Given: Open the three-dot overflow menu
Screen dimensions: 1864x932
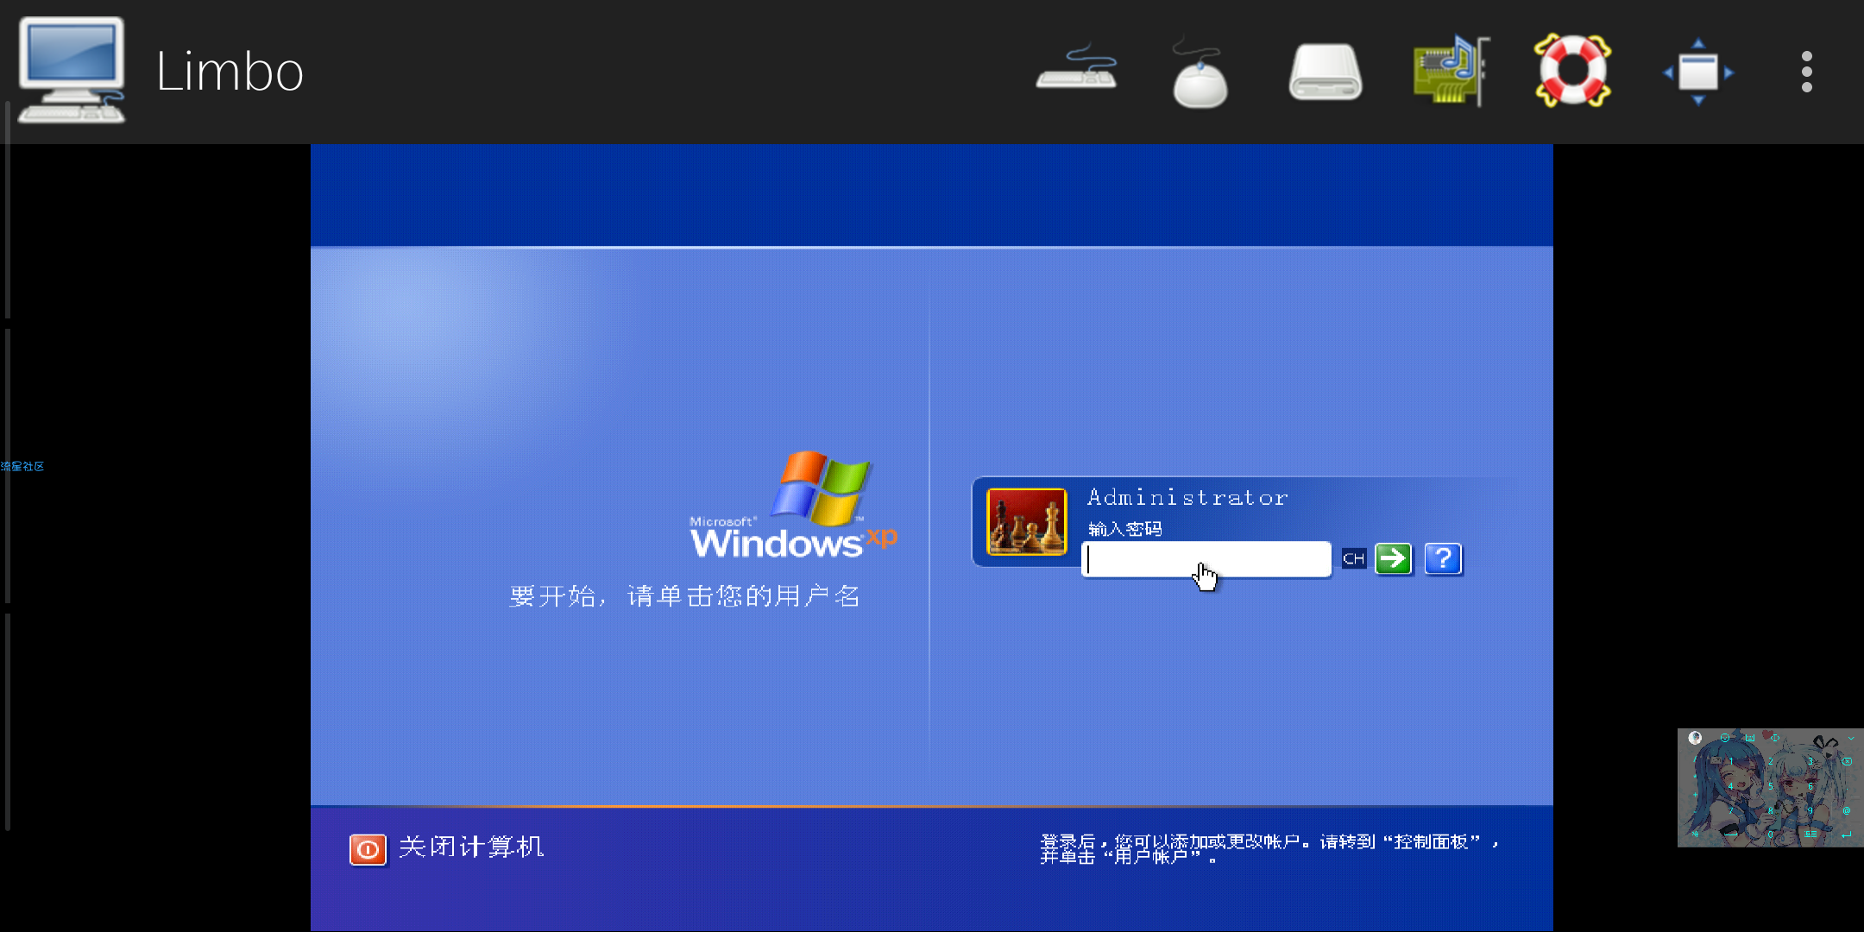Looking at the screenshot, I should [1807, 72].
